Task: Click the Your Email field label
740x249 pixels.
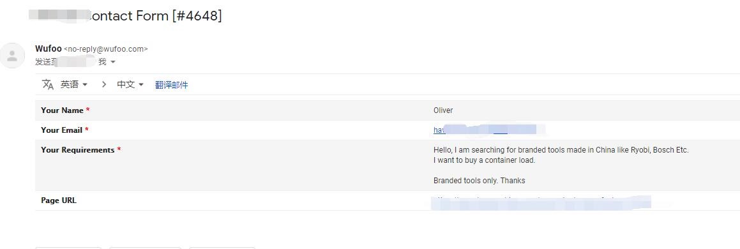Action: coord(64,130)
